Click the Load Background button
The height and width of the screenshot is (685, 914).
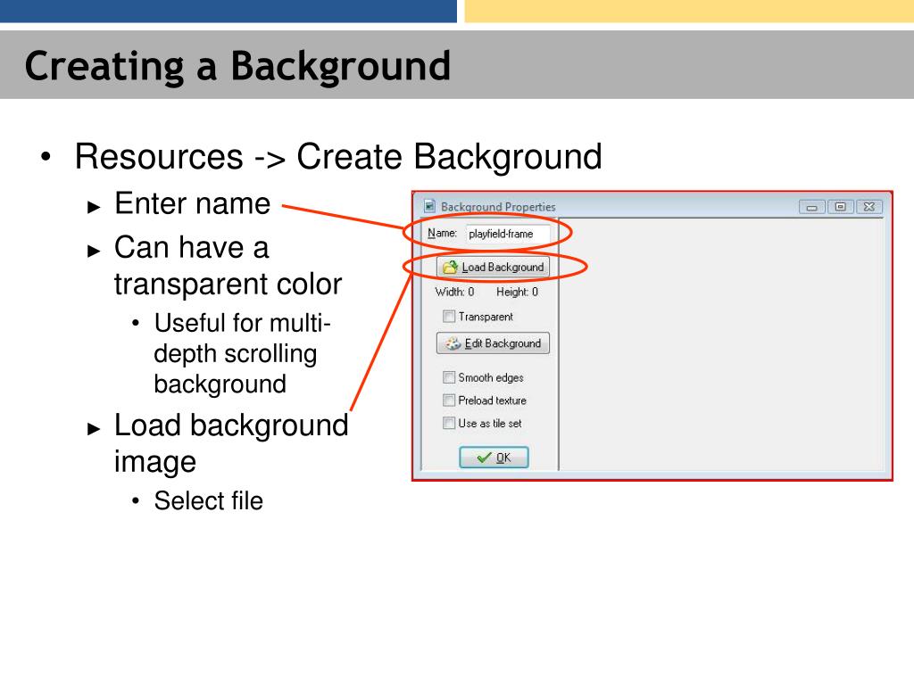point(493,268)
